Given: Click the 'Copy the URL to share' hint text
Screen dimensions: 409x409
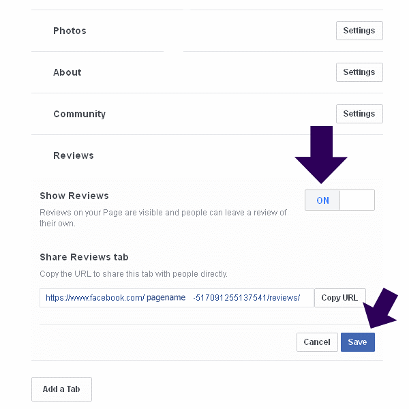Looking at the screenshot, I should 134,274.
